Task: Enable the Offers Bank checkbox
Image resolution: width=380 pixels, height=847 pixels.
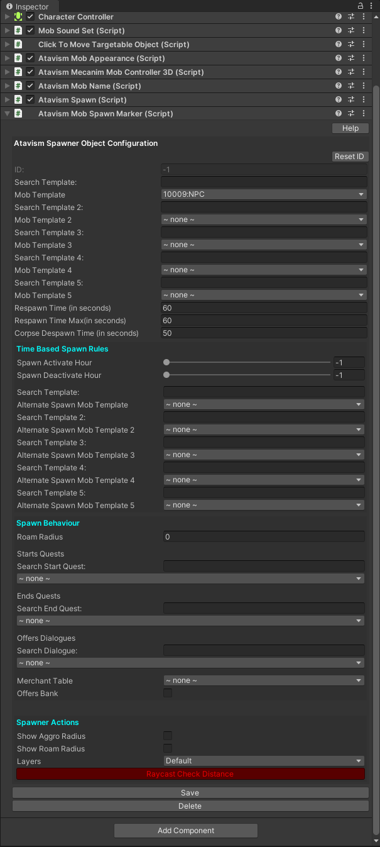Action: (x=168, y=693)
